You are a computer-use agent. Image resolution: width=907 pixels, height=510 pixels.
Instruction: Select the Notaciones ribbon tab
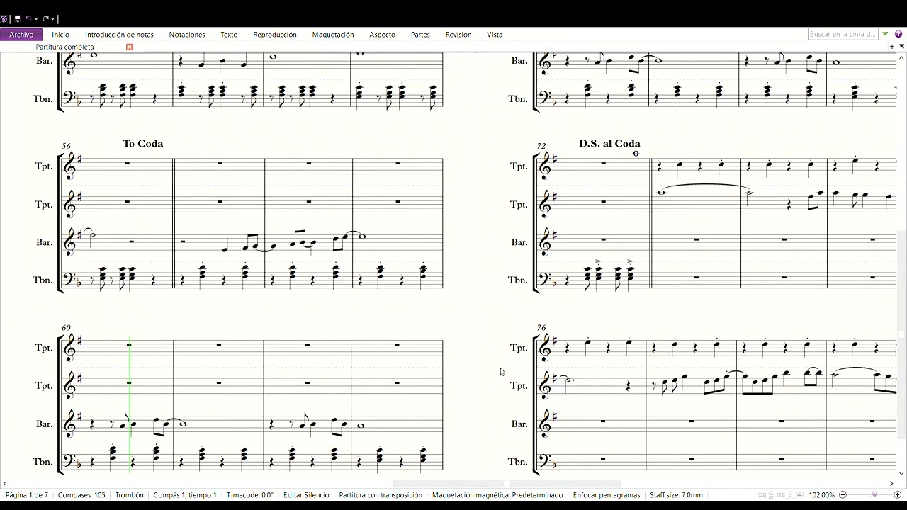187,34
